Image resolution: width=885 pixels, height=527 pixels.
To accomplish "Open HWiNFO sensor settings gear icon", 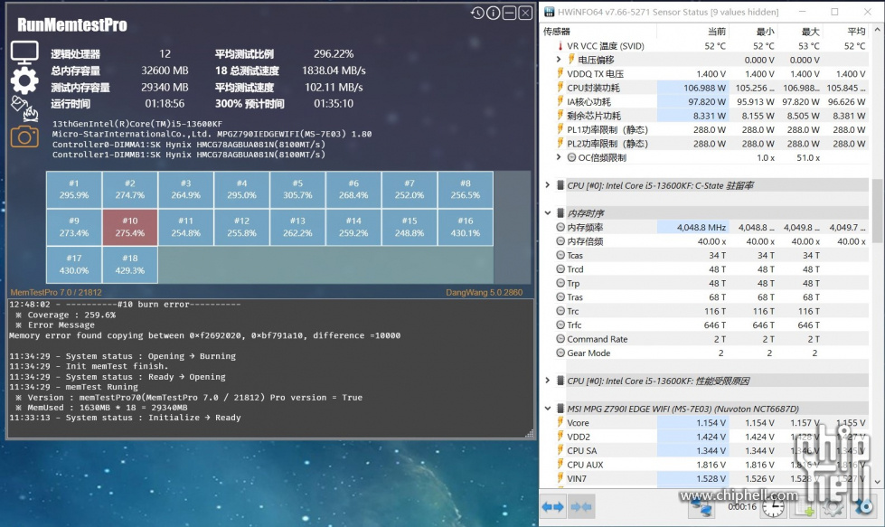I will pos(833,508).
